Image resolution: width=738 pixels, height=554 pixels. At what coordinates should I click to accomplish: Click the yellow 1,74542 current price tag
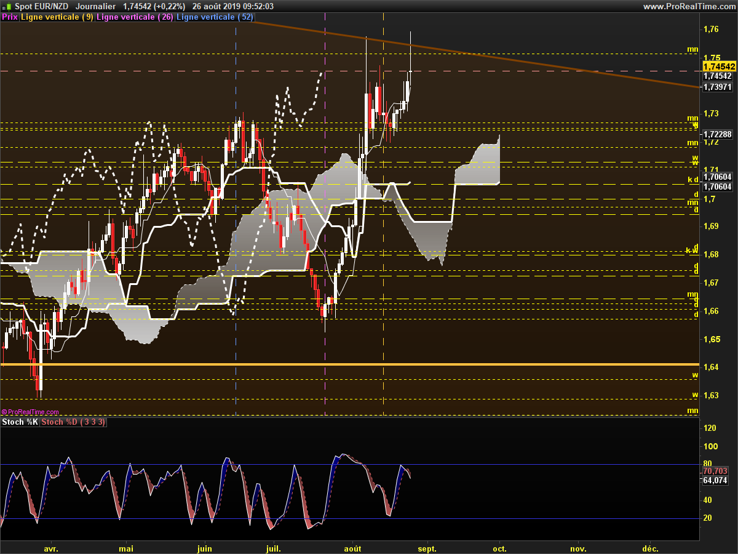(718, 66)
